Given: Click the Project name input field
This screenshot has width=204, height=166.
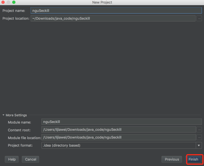Looking at the screenshot, I should (x=116, y=11).
